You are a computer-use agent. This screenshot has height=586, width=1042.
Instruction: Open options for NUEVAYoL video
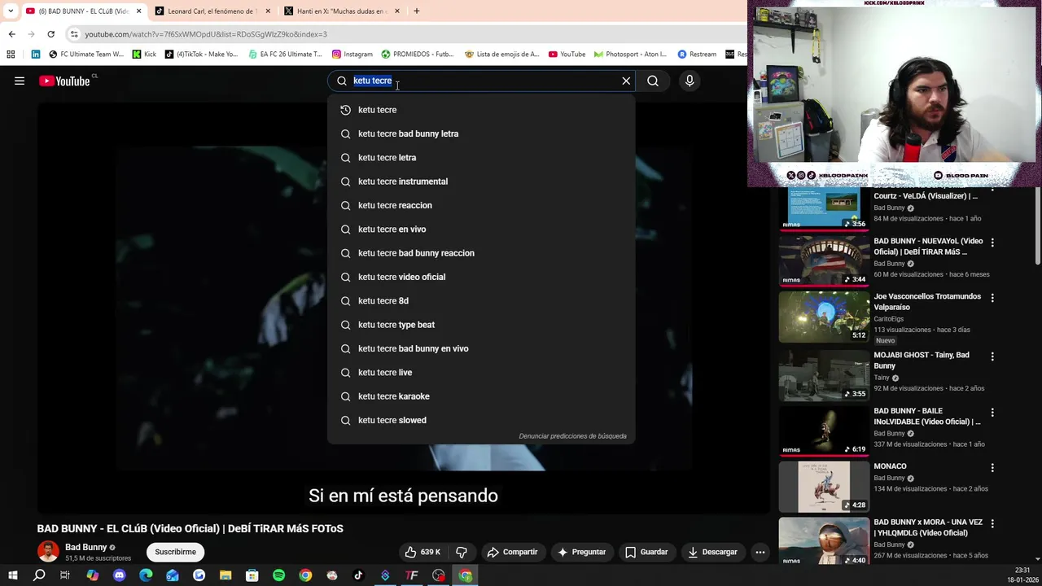pos(992,243)
